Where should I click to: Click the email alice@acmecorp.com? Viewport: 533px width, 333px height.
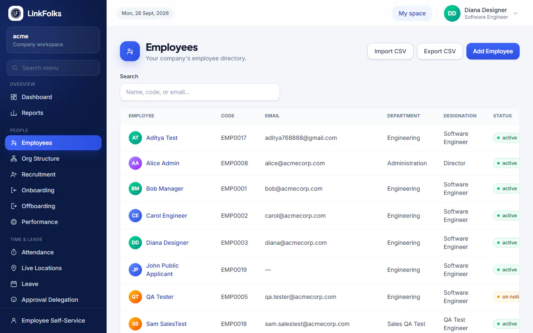click(295, 163)
